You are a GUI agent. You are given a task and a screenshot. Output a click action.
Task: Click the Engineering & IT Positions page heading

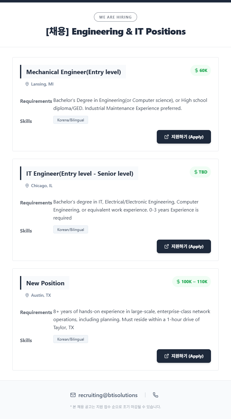(115, 31)
